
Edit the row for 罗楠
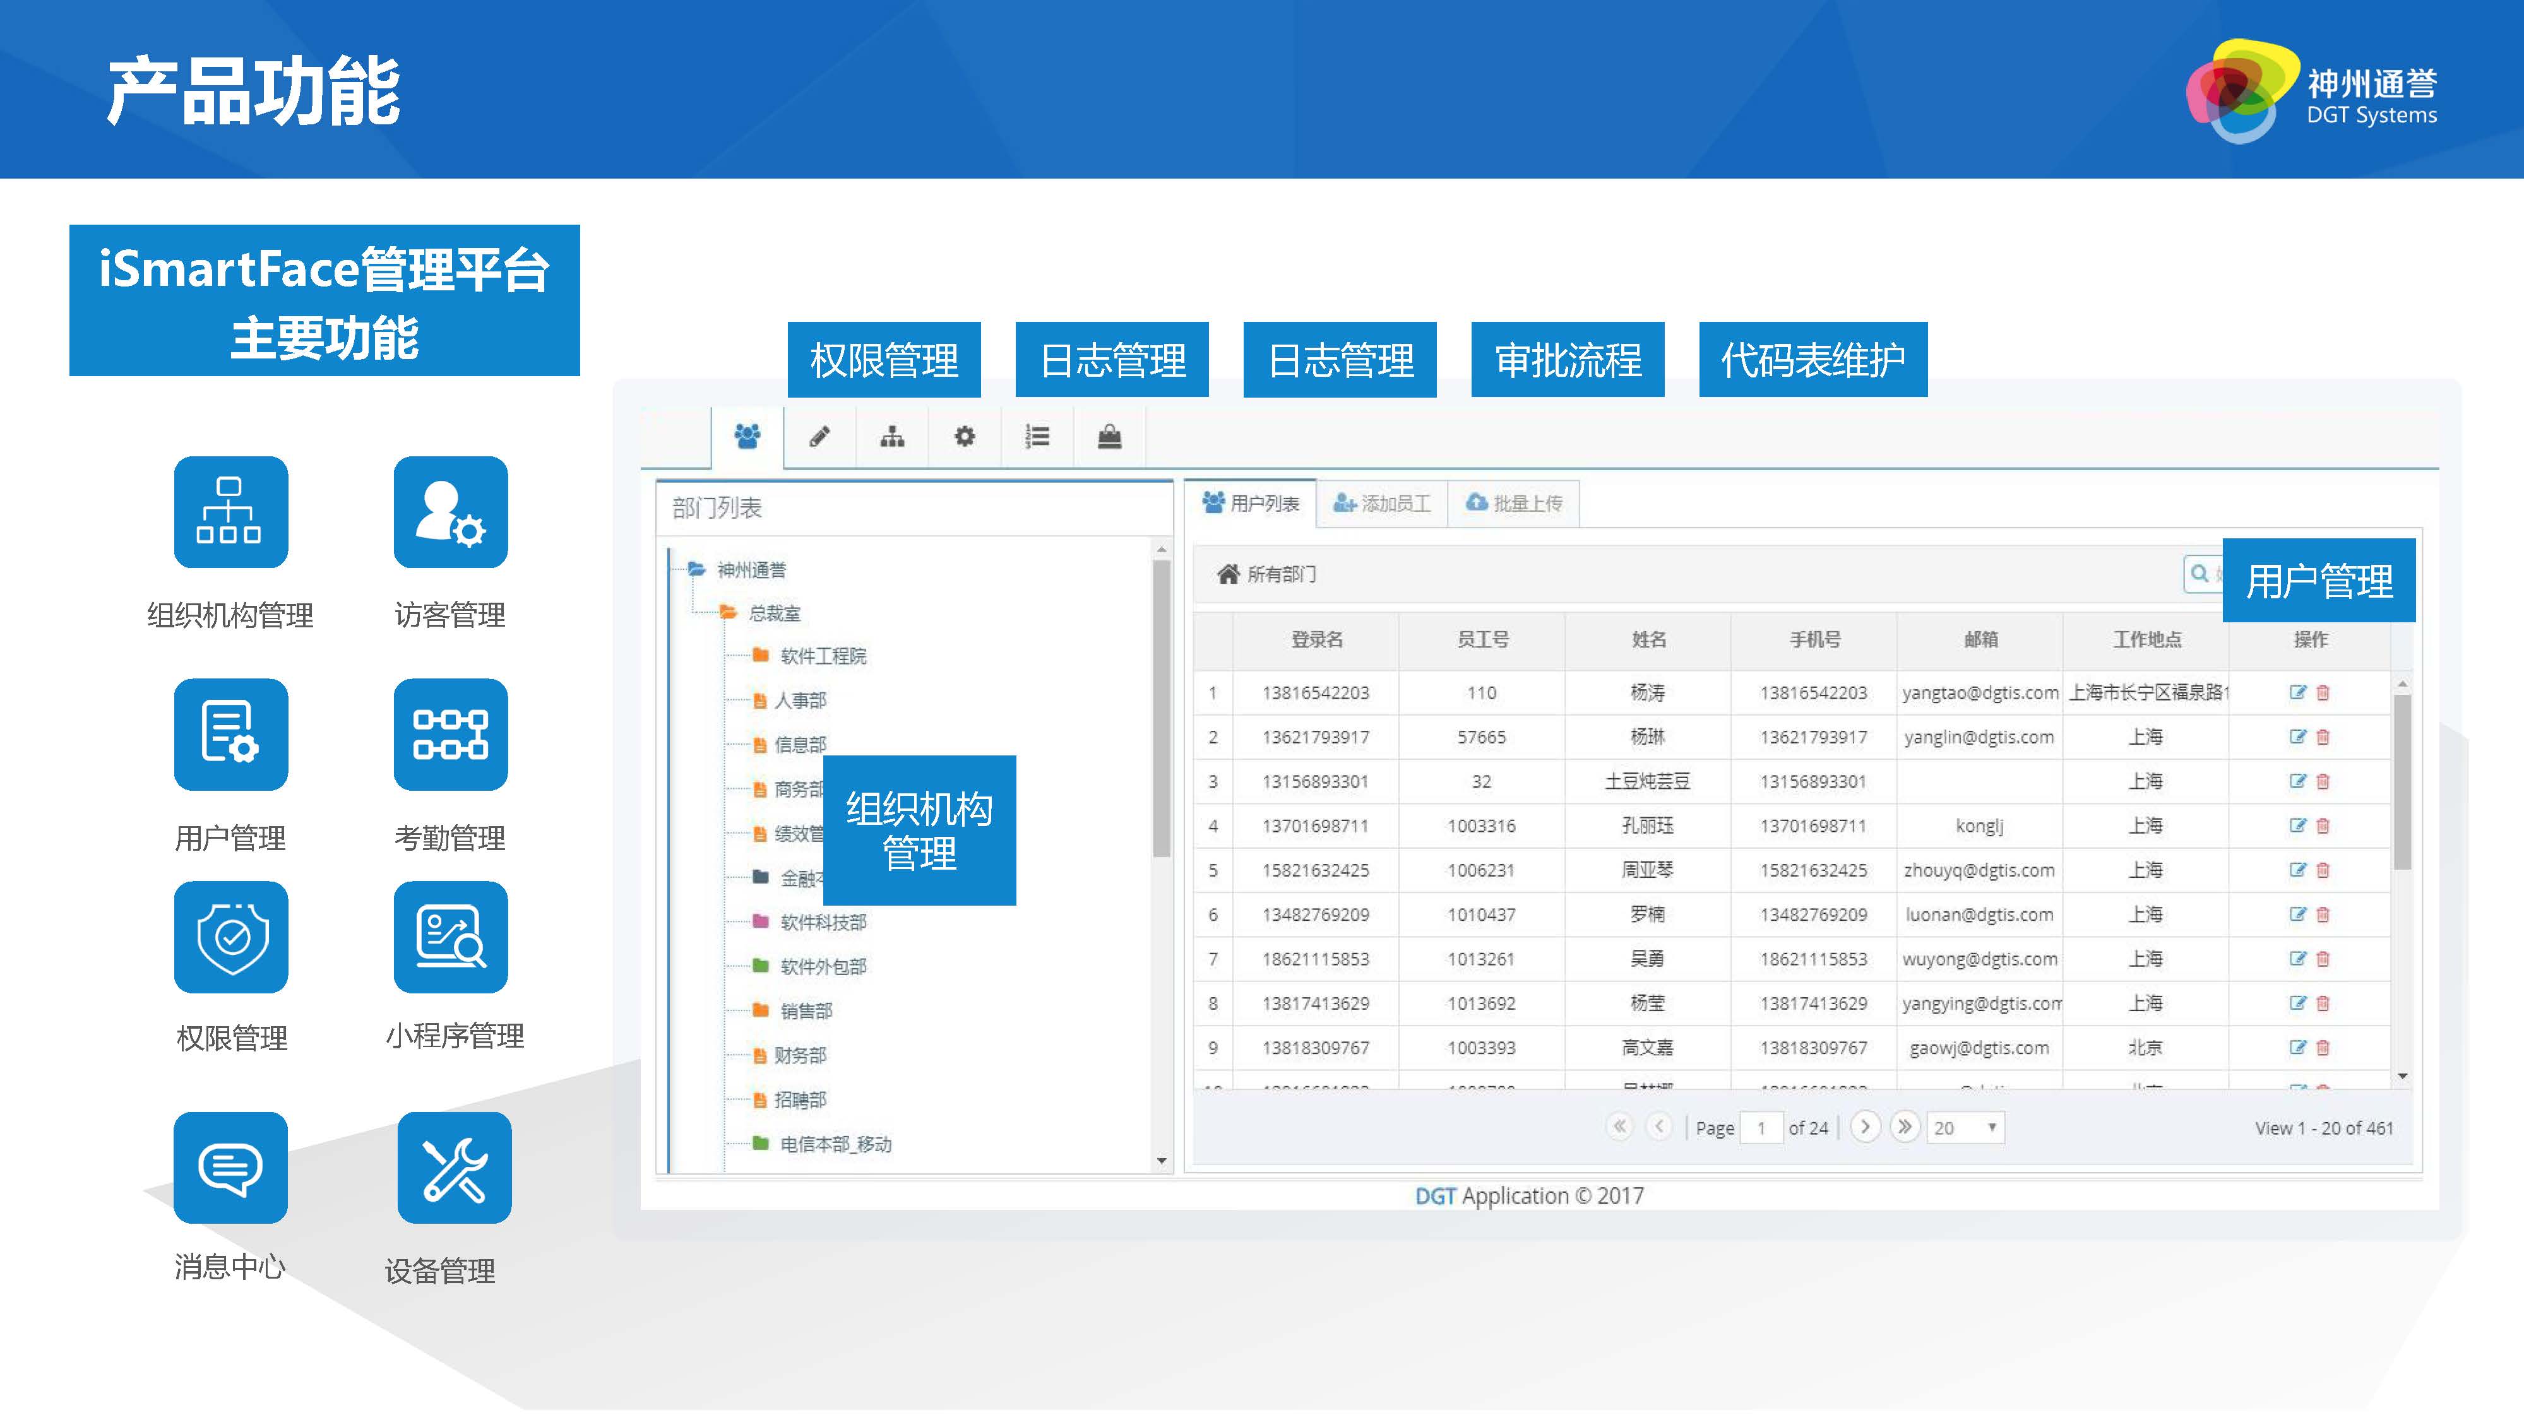tap(2297, 914)
